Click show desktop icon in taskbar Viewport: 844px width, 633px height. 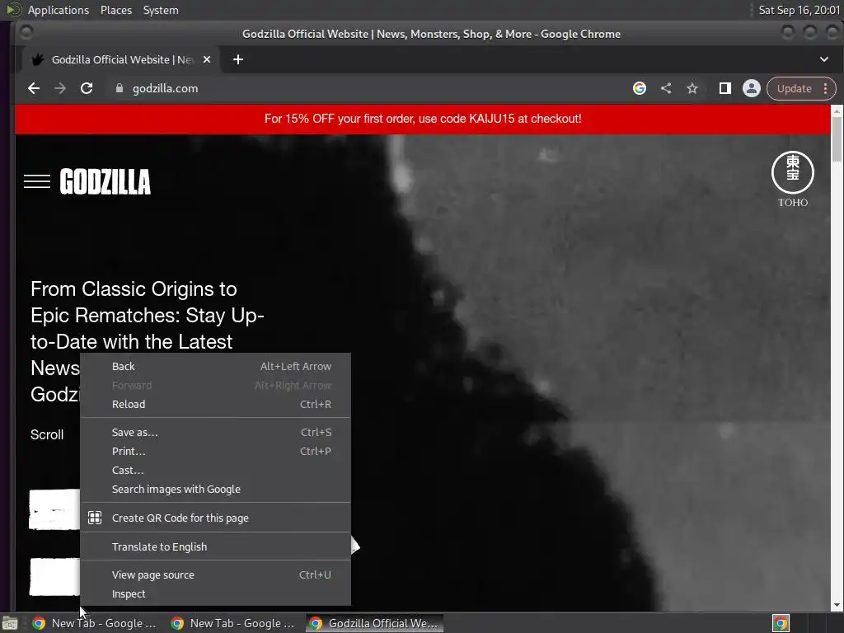pyautogui.click(x=10, y=623)
